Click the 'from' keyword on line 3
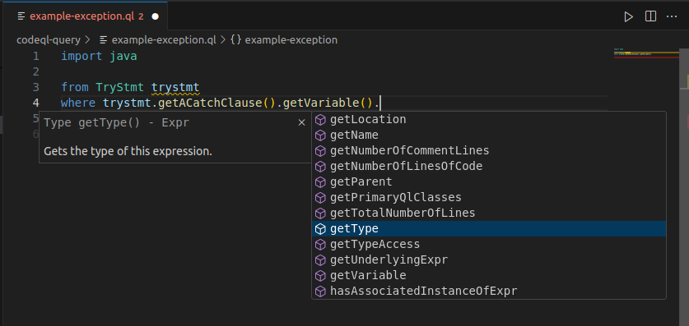 point(75,87)
